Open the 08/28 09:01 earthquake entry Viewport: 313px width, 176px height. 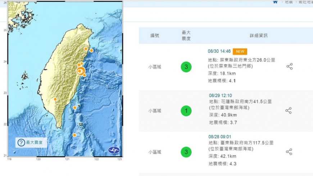220,137
